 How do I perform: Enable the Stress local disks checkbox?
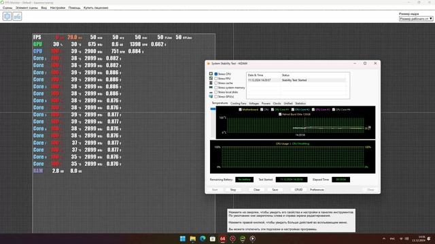[216, 92]
